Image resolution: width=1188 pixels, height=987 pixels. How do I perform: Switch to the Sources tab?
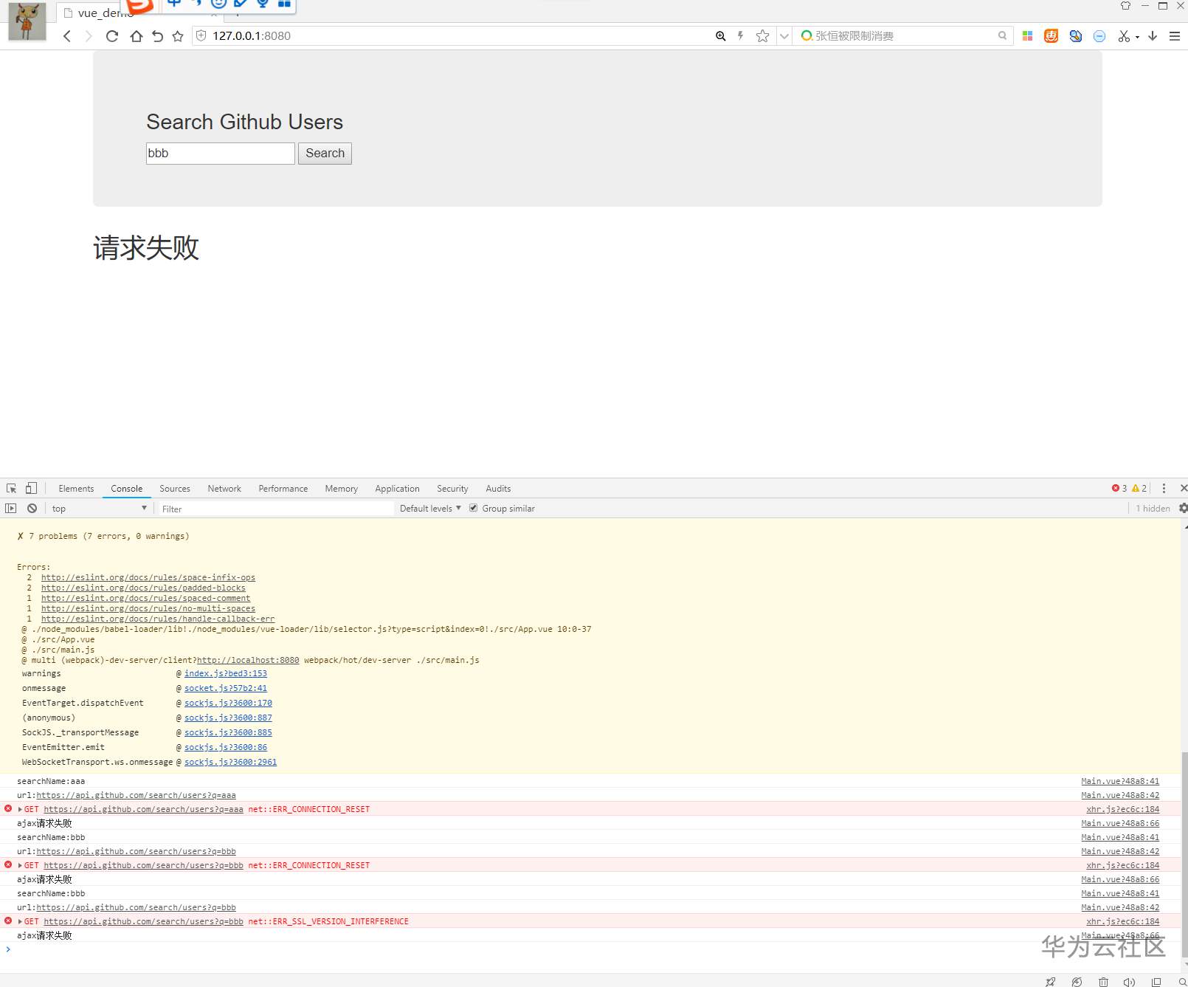[175, 489]
